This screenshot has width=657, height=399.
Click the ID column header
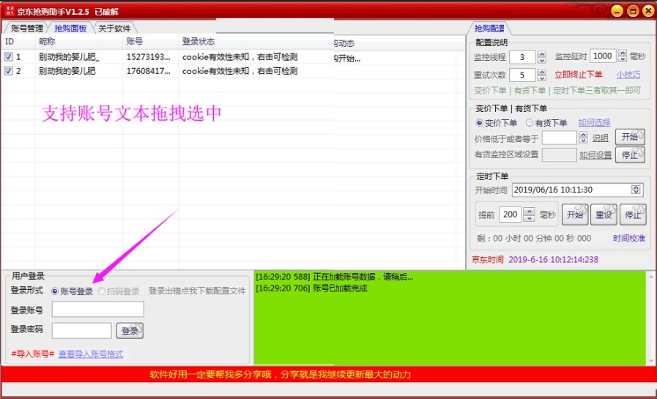(10, 42)
